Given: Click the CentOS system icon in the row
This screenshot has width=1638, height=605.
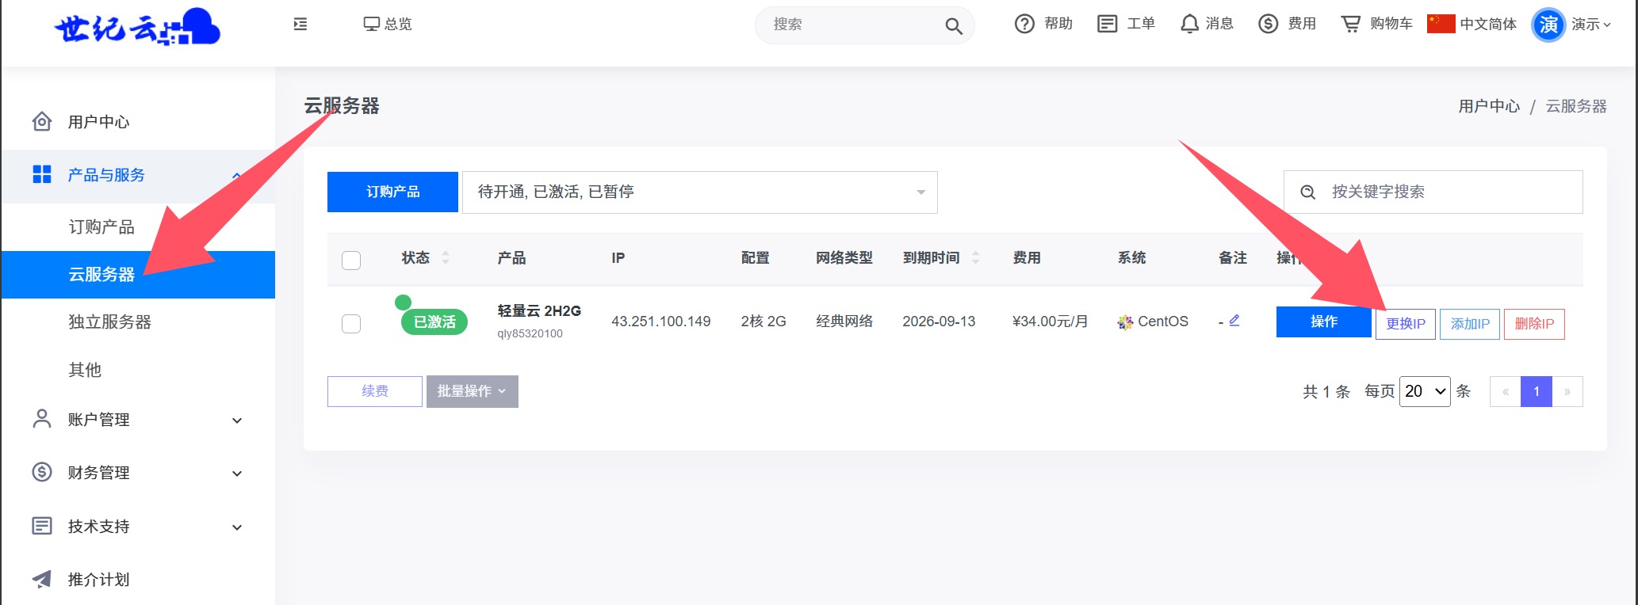Looking at the screenshot, I should (1125, 322).
